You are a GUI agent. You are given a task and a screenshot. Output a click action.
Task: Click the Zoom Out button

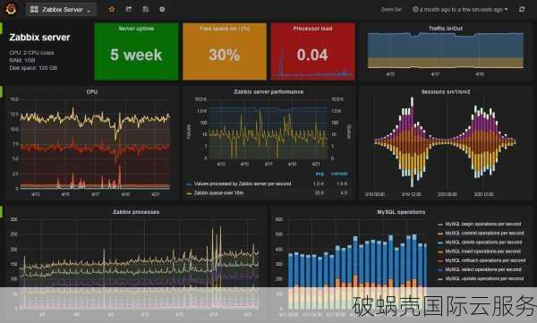point(391,10)
